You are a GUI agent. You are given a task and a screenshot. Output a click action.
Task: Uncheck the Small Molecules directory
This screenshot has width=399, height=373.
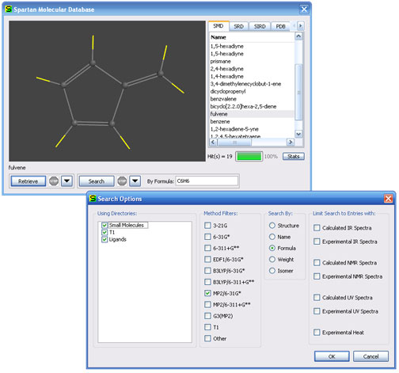tap(104, 225)
